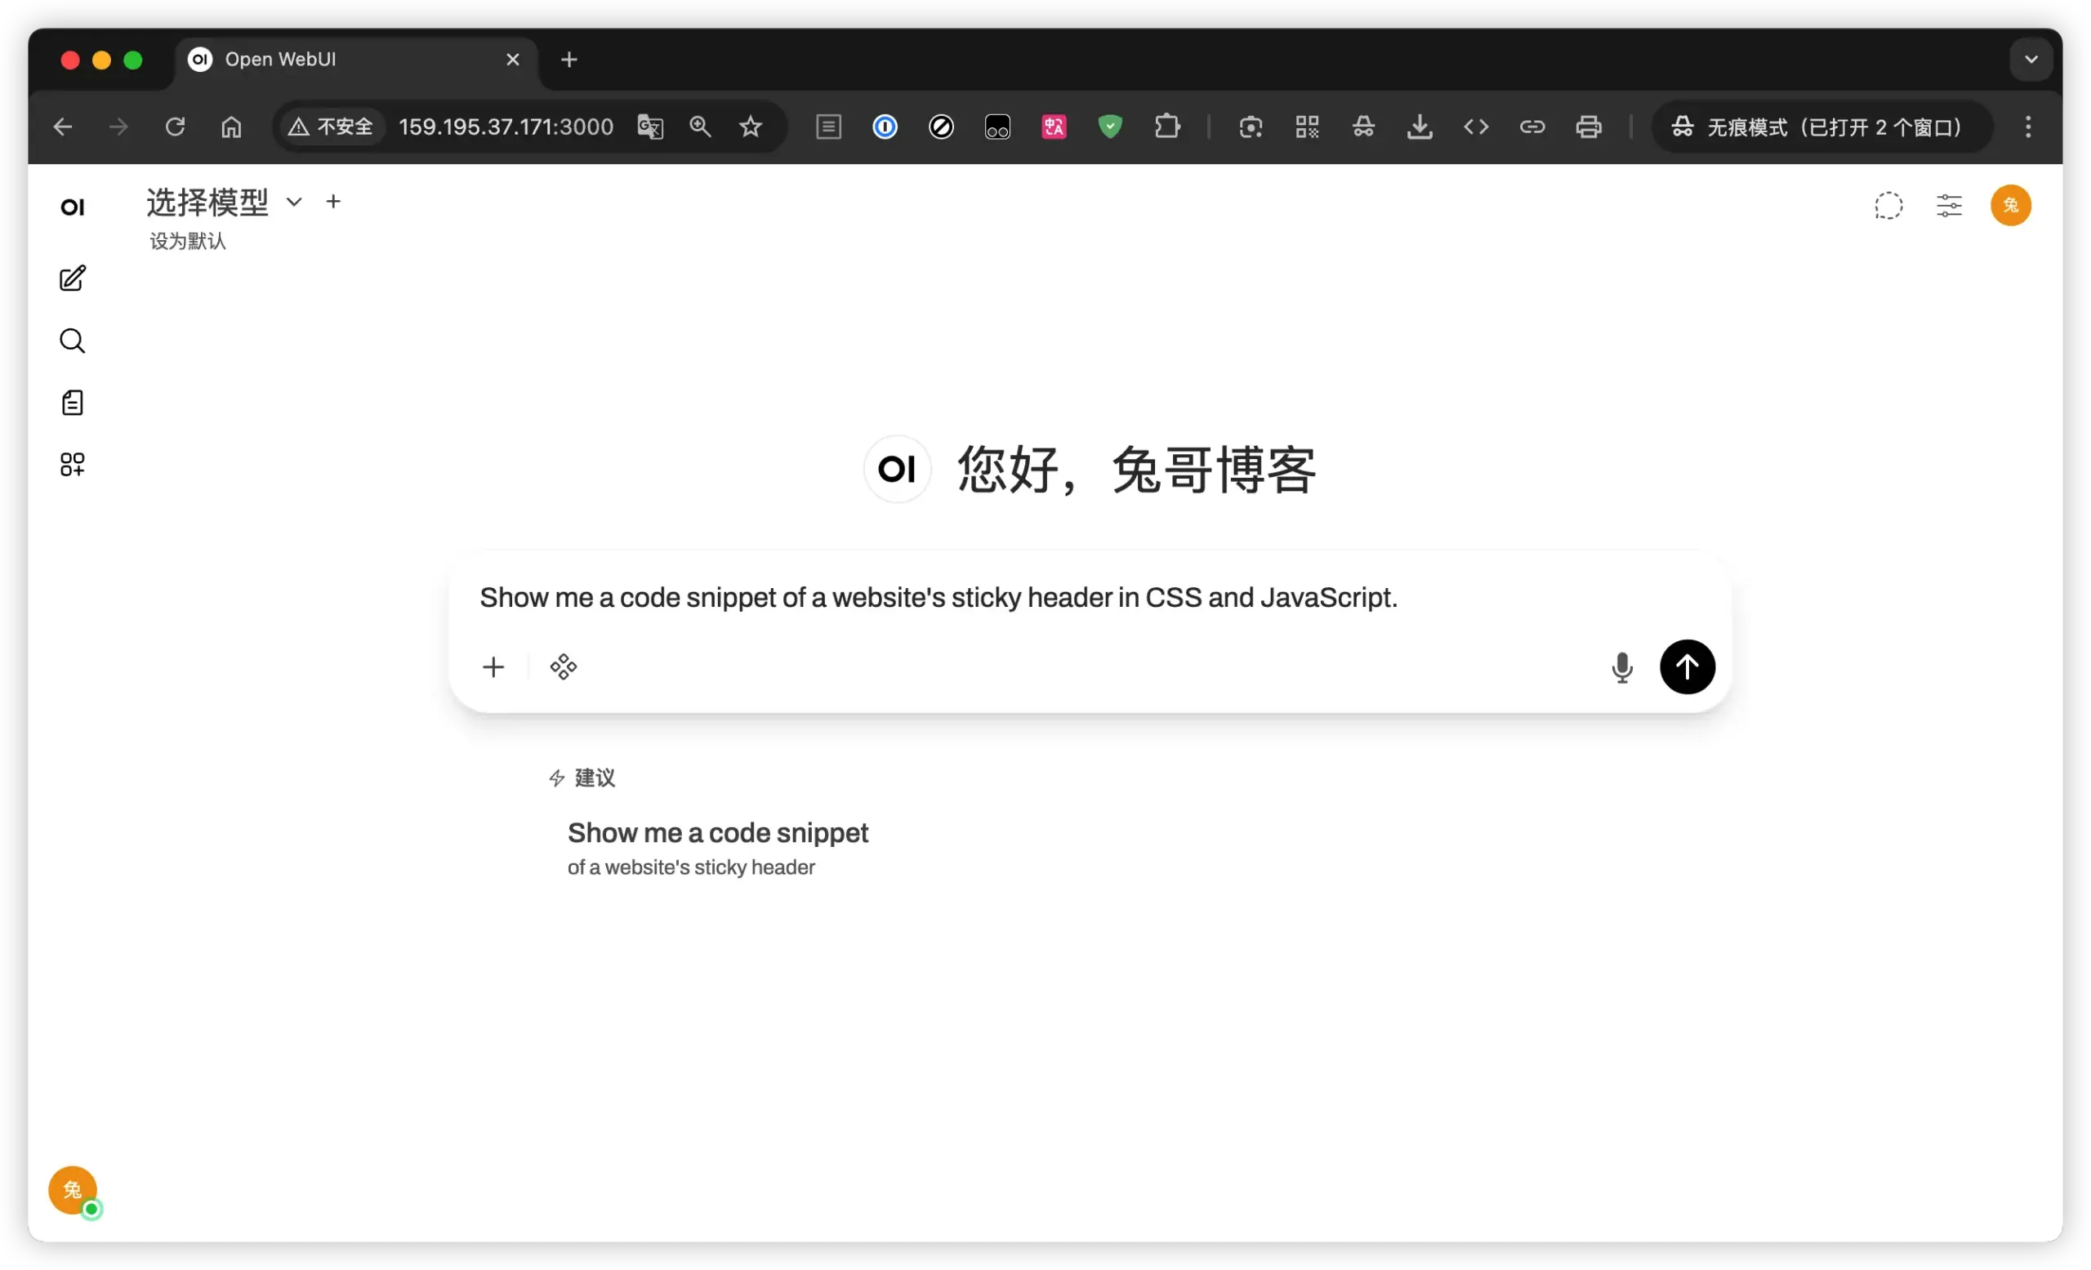2091x1270 pixels.
Task: Click the 1Password extension icon
Action: pos(885,127)
